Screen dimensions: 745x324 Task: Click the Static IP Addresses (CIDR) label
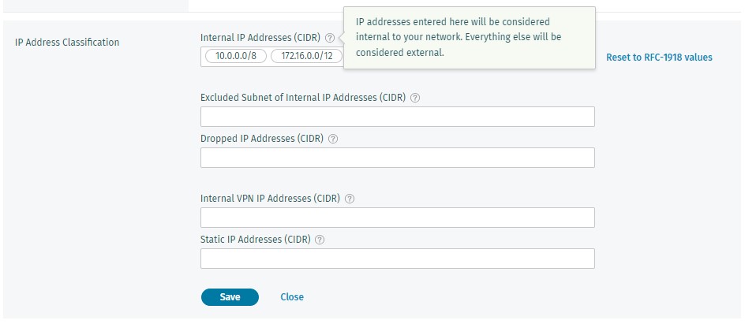point(256,240)
